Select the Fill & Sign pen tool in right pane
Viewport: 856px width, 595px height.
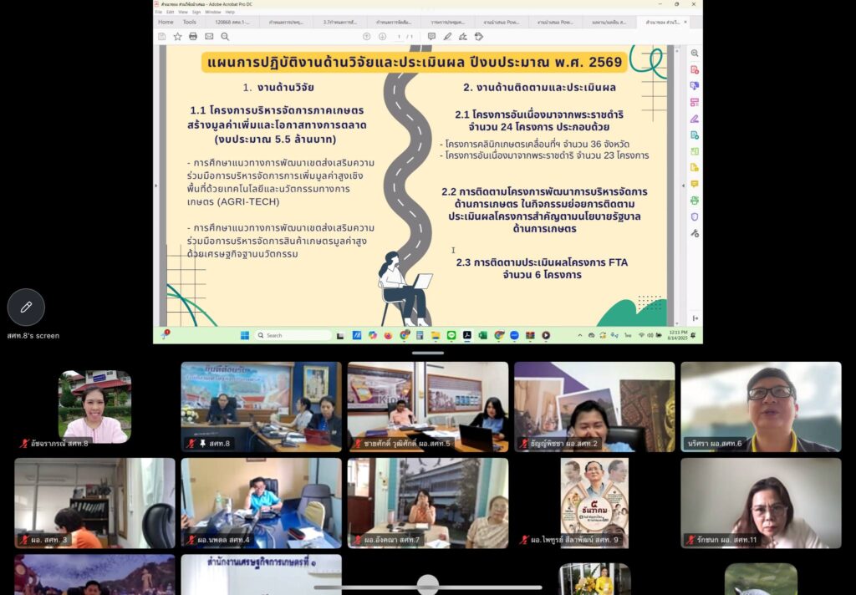point(695,119)
